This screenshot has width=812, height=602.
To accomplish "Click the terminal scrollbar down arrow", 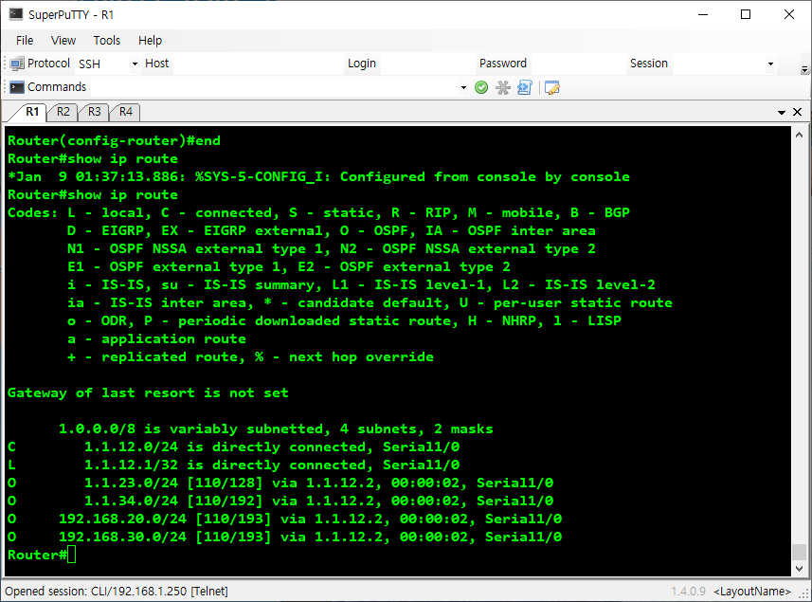I will point(799,568).
